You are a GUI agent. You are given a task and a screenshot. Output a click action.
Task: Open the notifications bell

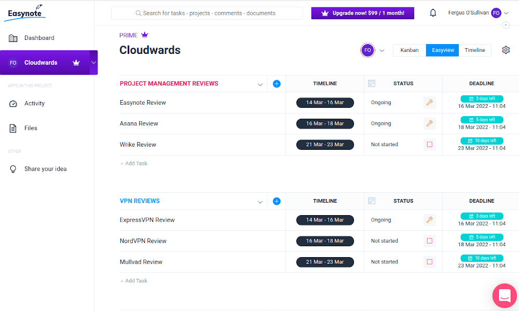point(433,13)
